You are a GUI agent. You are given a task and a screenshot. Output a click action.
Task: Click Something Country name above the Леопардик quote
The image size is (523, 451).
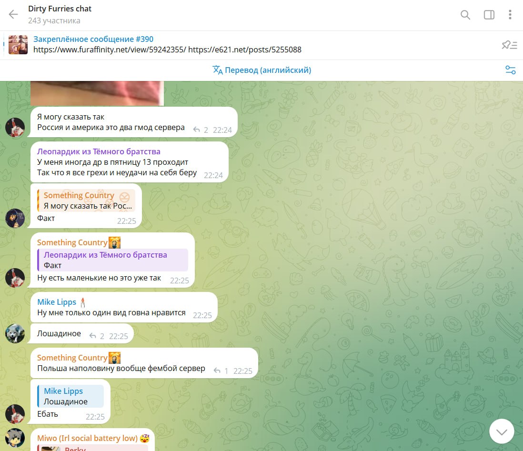coord(72,242)
